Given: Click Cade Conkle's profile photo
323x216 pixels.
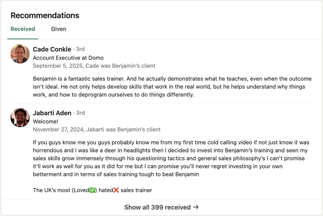Looking at the screenshot, I should pos(20,54).
